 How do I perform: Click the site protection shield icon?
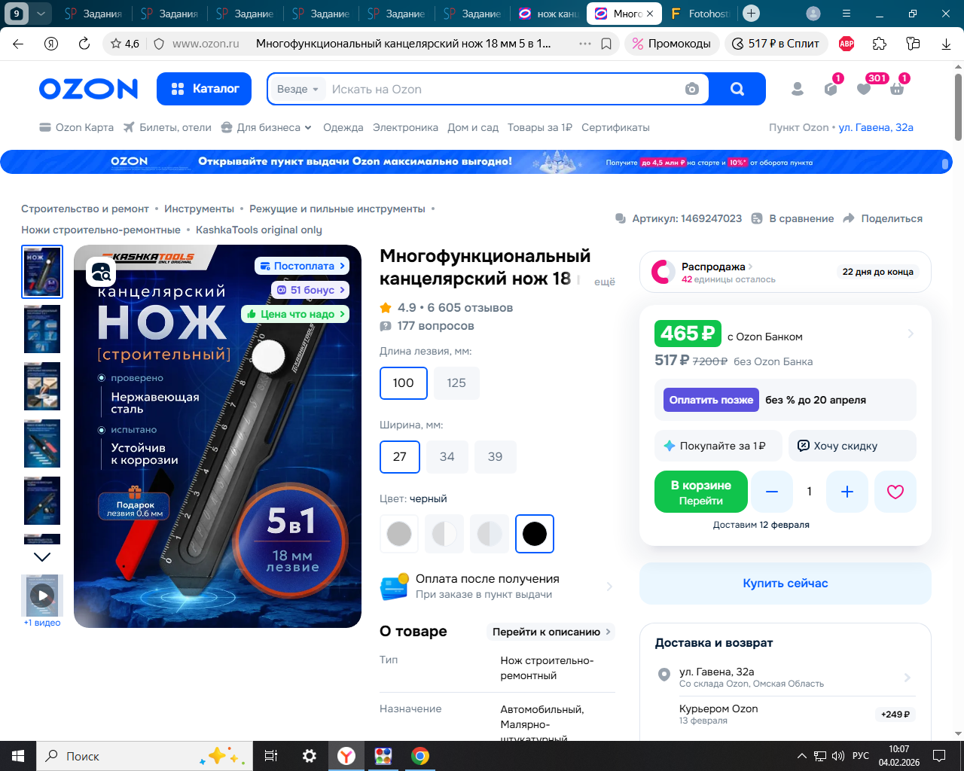[159, 44]
